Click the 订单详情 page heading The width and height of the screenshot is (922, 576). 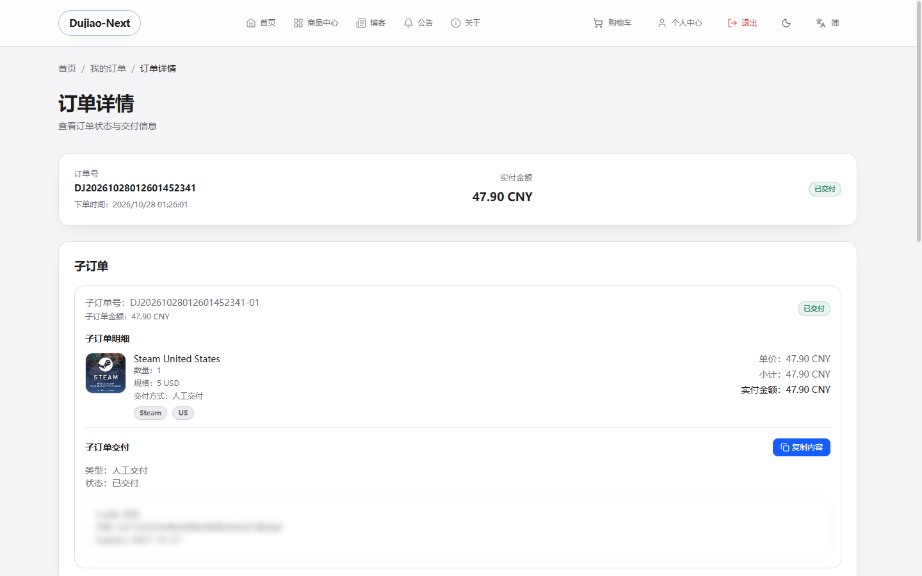coord(96,104)
